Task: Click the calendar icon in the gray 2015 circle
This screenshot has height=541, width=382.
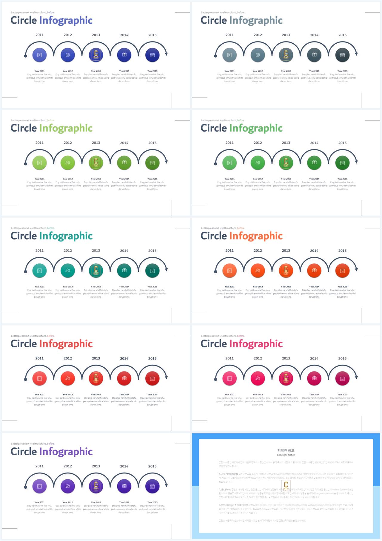Action: pos(342,55)
